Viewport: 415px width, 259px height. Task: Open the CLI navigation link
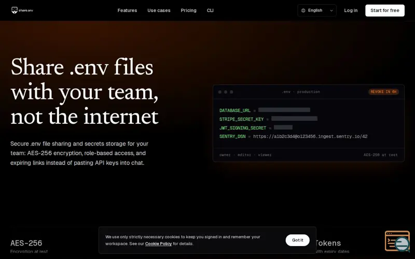[210, 10]
